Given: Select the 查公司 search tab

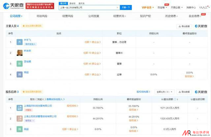Looking at the screenshot, I should click(63, 3).
